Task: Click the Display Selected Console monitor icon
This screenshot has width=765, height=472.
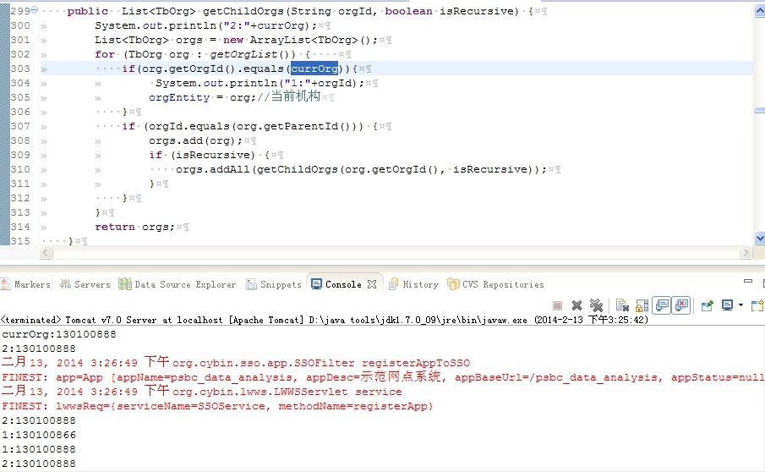Action: [x=728, y=305]
